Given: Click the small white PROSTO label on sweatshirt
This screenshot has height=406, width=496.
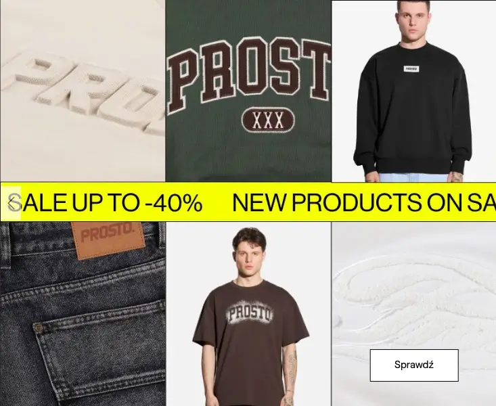Looking at the screenshot, I should [x=411, y=68].
